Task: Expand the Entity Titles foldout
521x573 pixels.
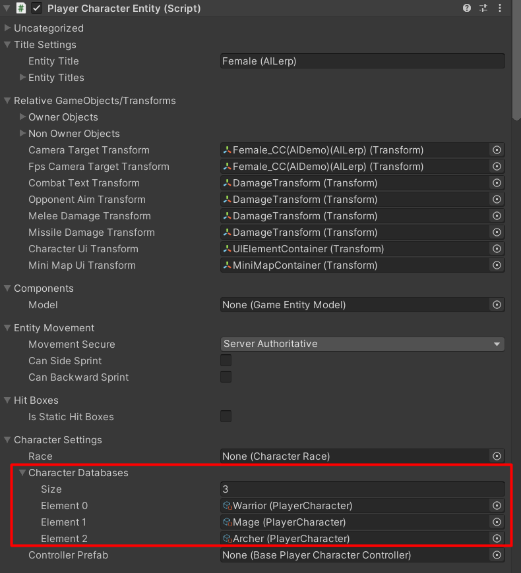Action: 22,77
